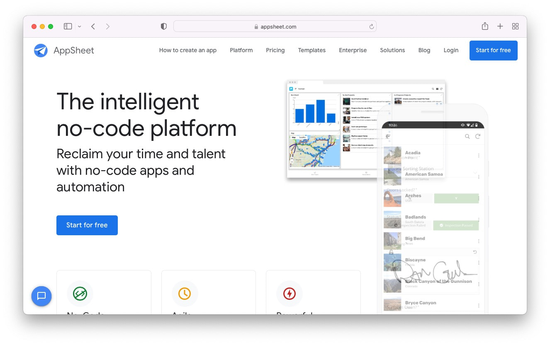
Task: Open the Templates navigation menu
Action: click(312, 50)
